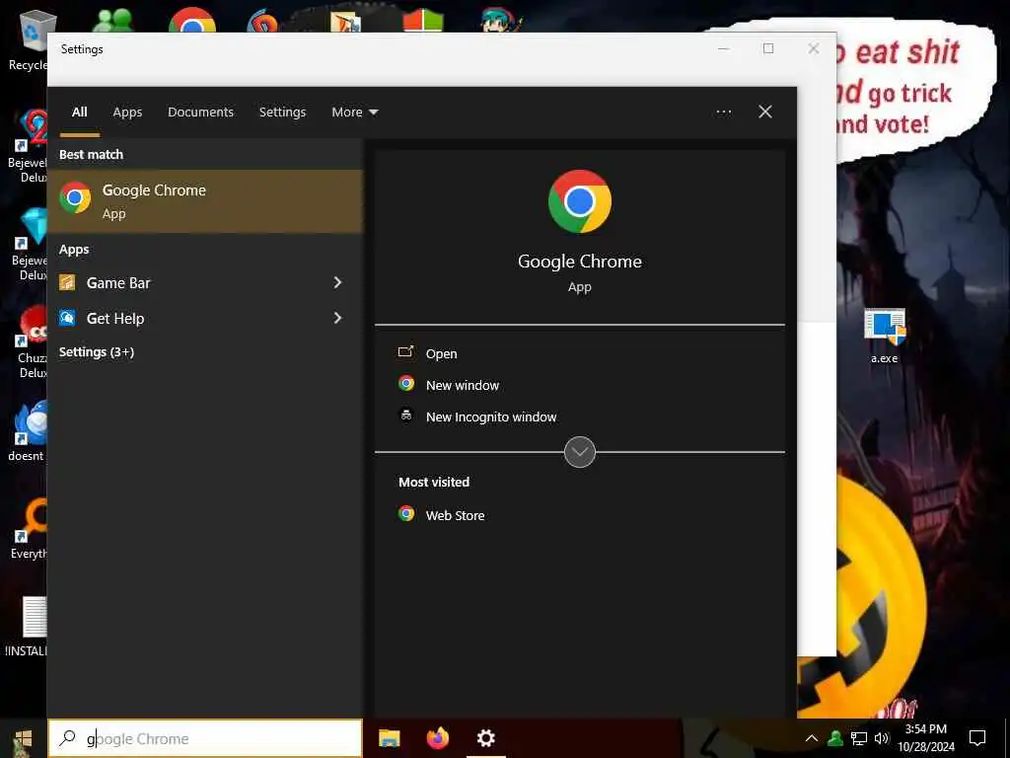Click the taskbar search input box
This screenshot has height=758, width=1010.
(x=205, y=738)
